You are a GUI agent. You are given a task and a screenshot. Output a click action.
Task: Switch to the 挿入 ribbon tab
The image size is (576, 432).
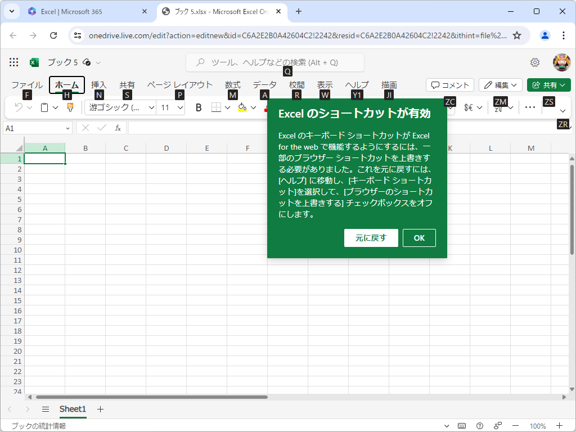coord(98,84)
